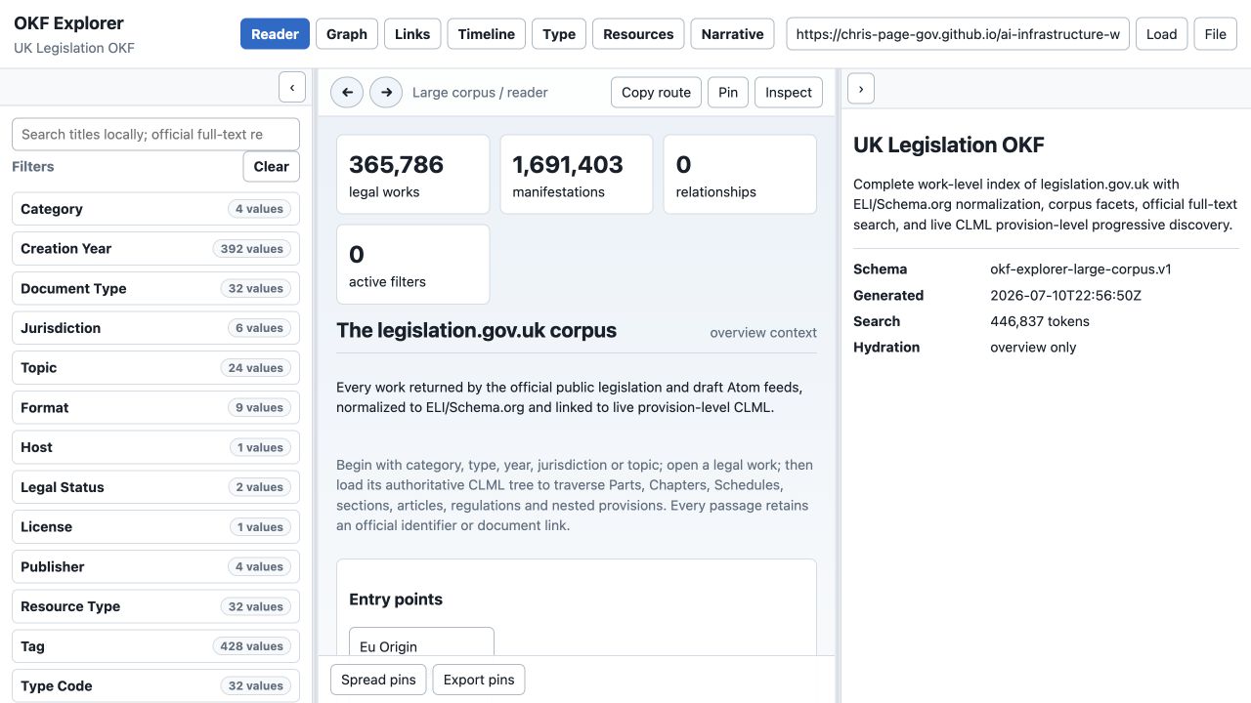Open the Inspect panel
Image resolution: width=1251 pixels, height=703 pixels.
click(789, 92)
